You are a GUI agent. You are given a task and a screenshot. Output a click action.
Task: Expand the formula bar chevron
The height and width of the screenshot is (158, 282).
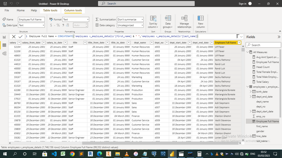[x=242, y=37]
